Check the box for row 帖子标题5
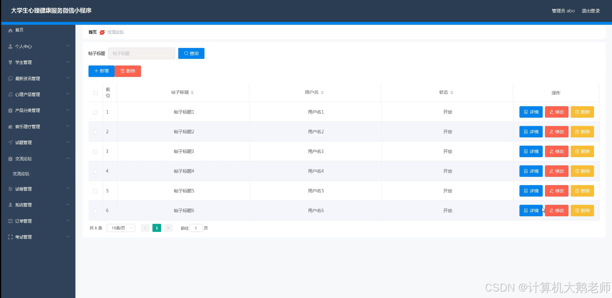The image size is (612, 298). 95,191
